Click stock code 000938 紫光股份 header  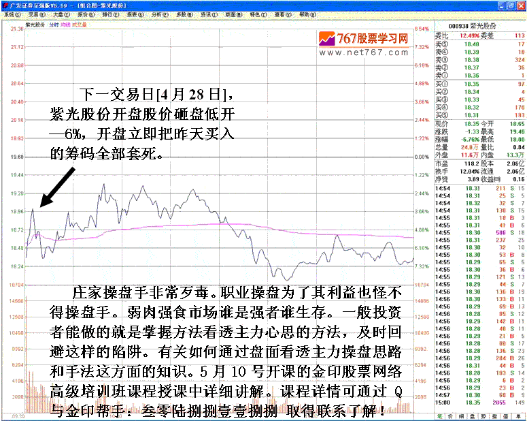click(479, 26)
